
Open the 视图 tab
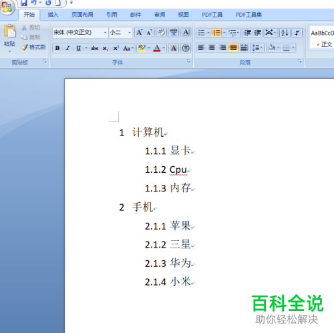[x=183, y=15]
